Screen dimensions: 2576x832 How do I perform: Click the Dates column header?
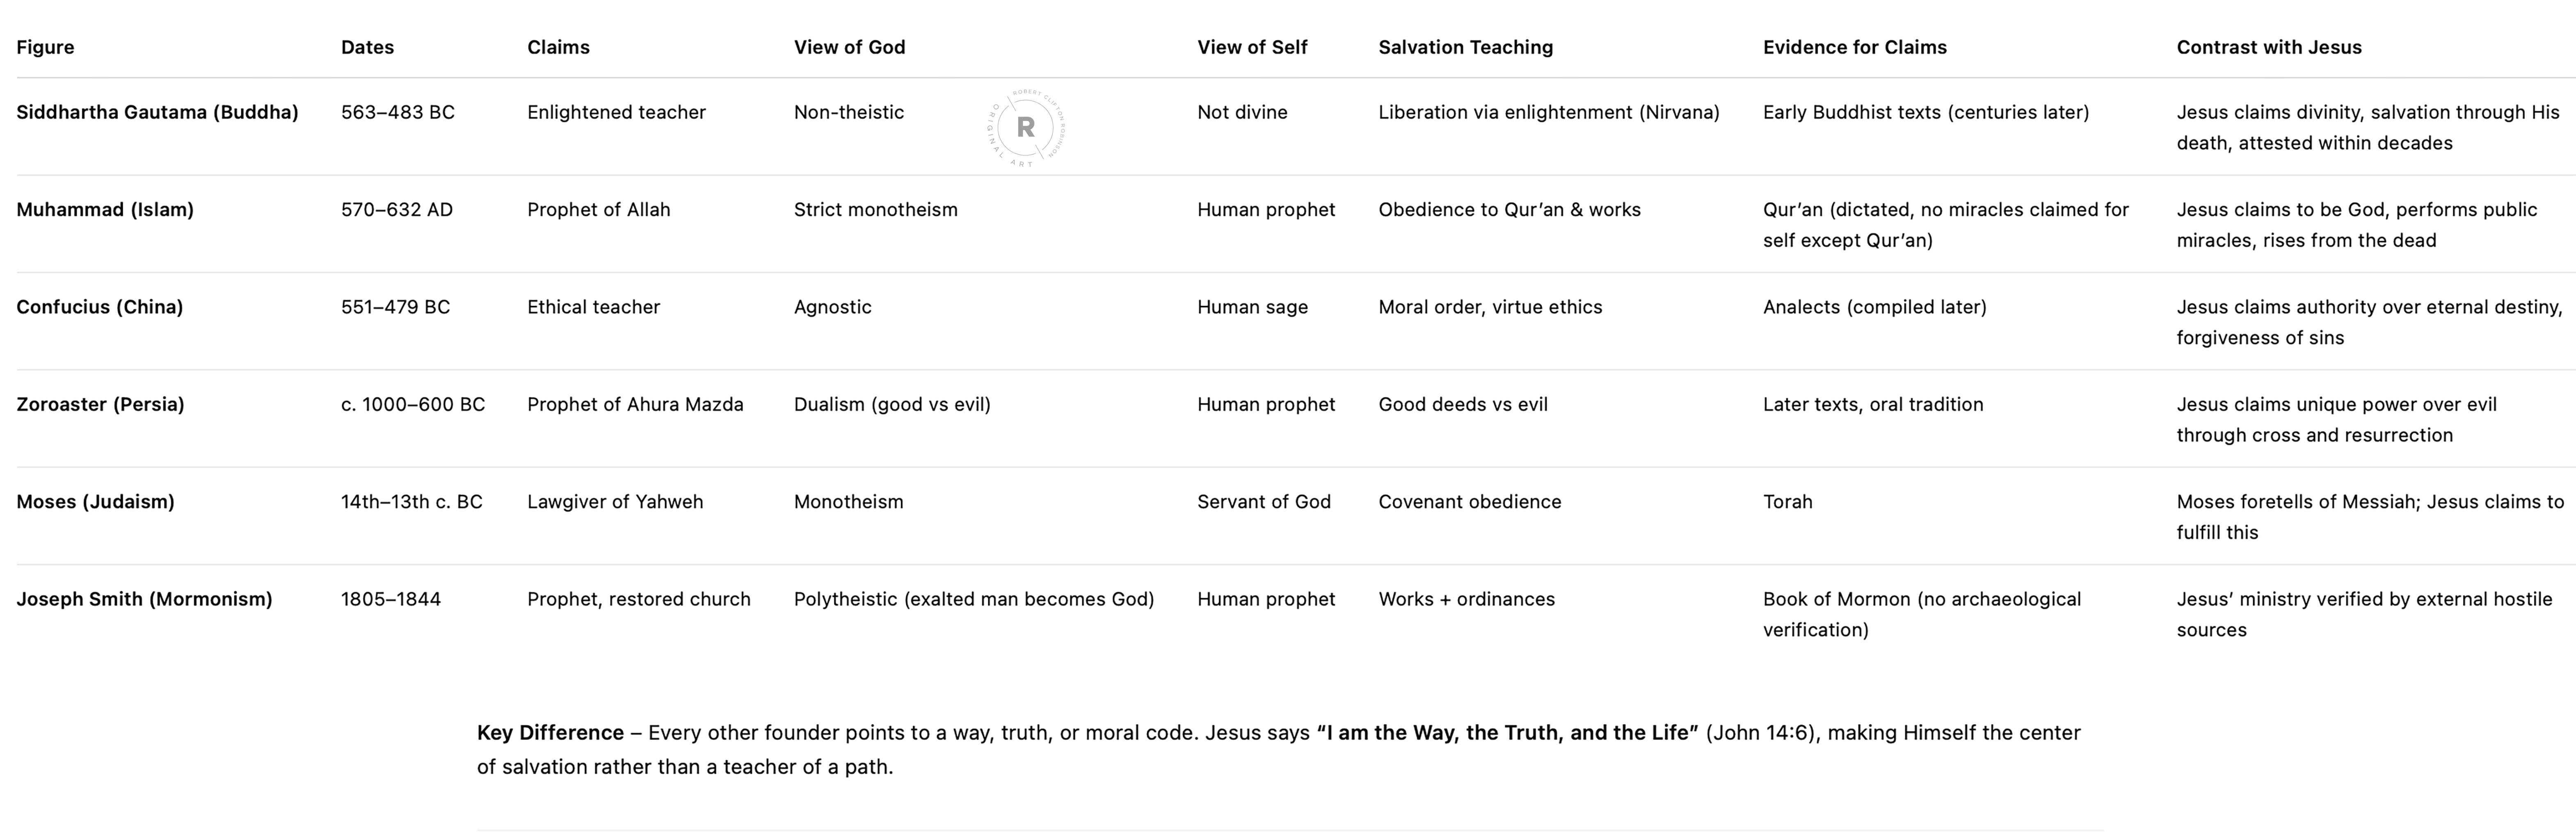click(x=367, y=47)
